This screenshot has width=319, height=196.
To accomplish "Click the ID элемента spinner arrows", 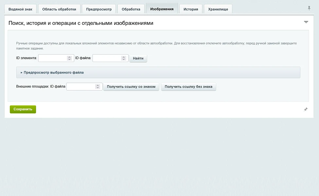I will (69, 58).
